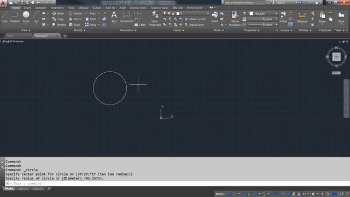This screenshot has width=350, height=197.
Task: Toggle ortho mode in status bar
Action: pyautogui.click(x=249, y=194)
